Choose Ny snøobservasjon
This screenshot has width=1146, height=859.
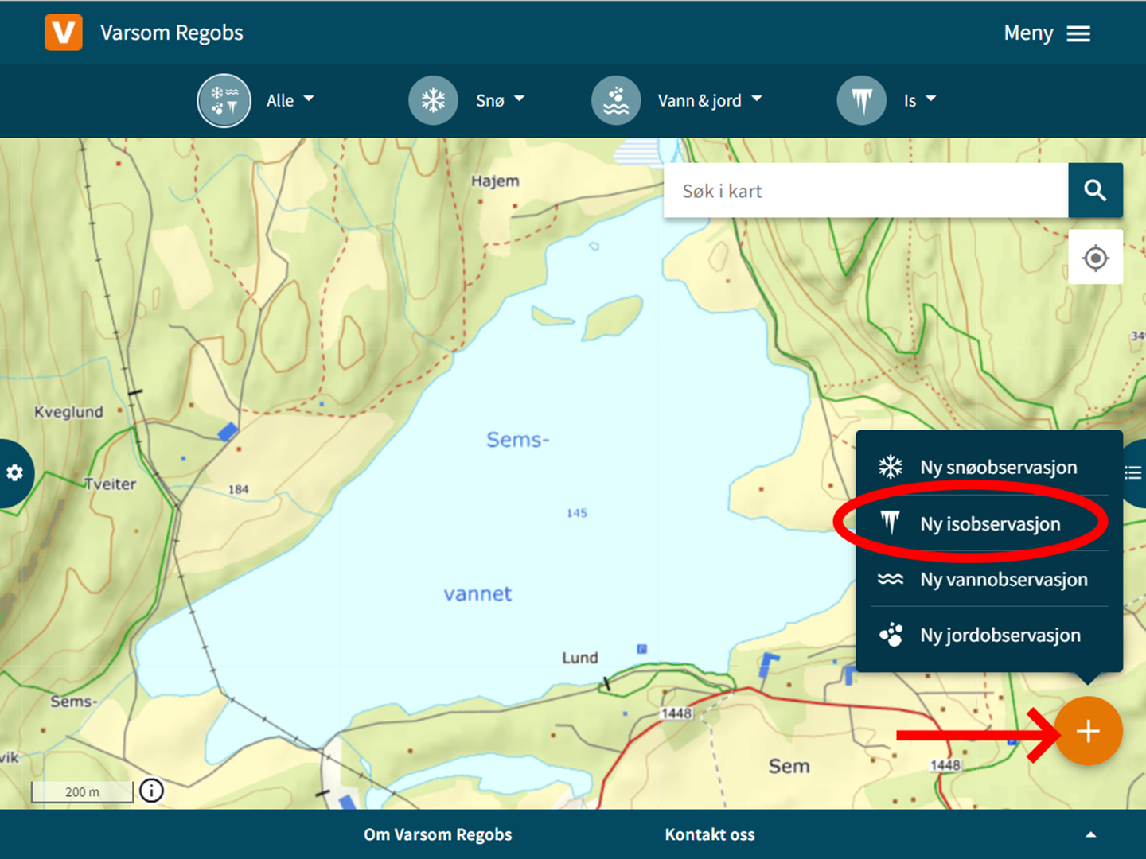(x=989, y=467)
